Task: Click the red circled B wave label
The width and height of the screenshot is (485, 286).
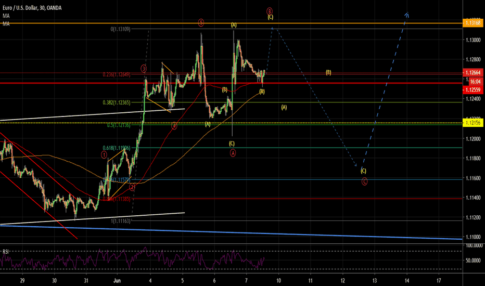Action: [270, 11]
